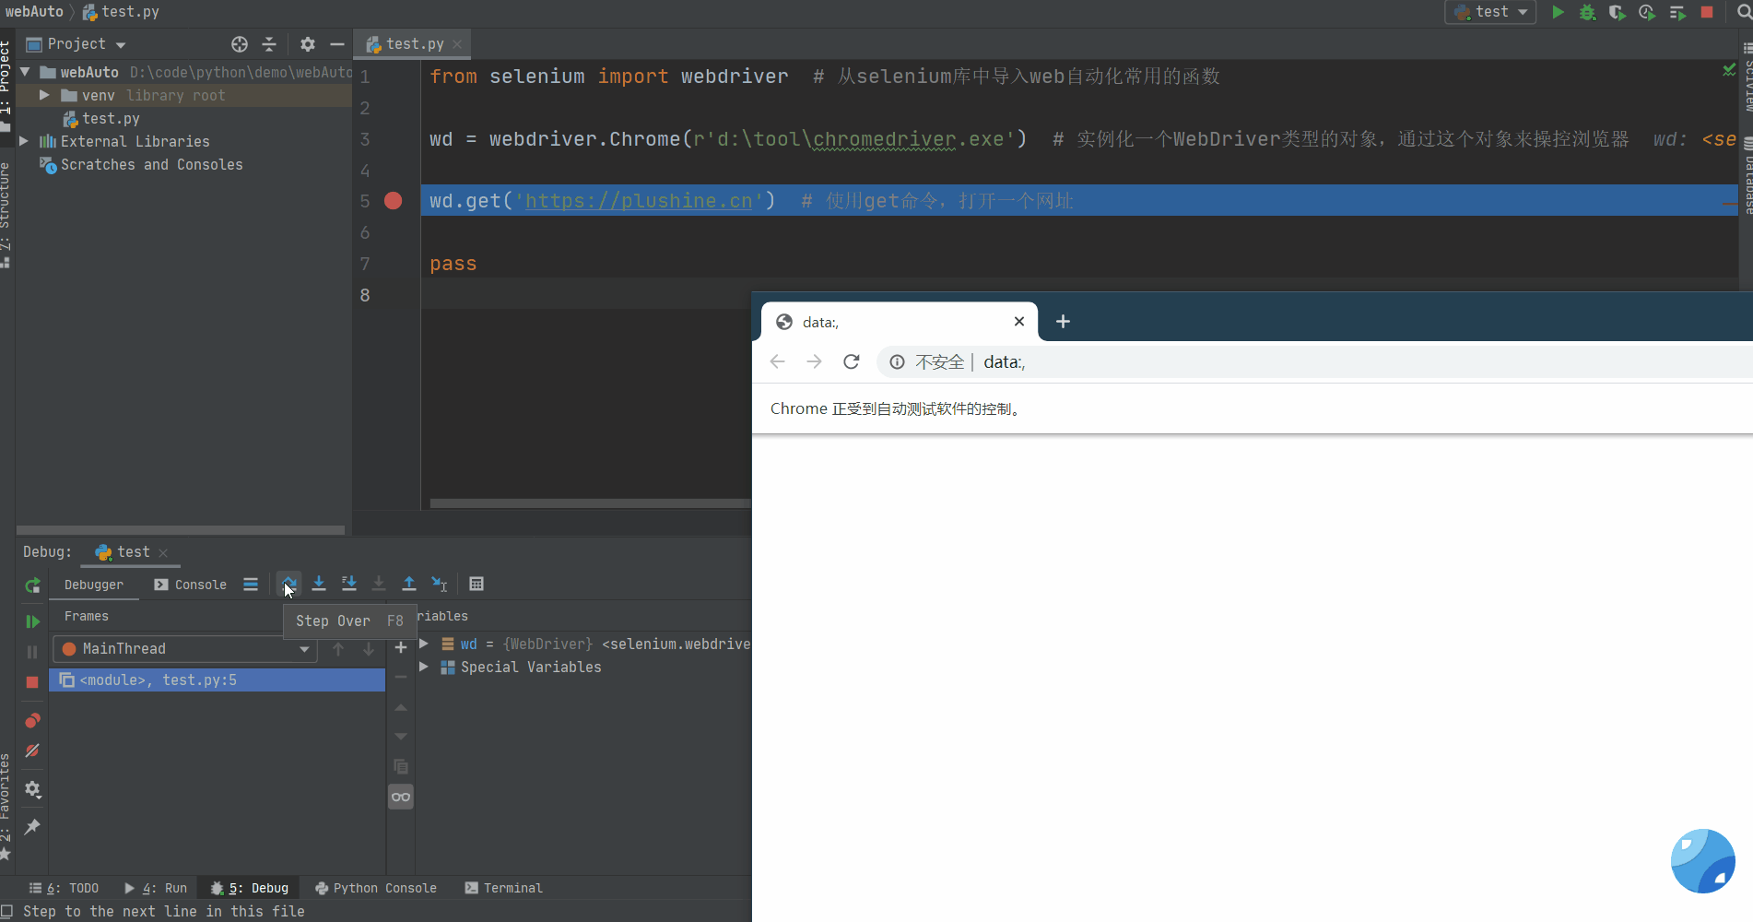
Task: Expand the venv folder
Action: pos(44,95)
